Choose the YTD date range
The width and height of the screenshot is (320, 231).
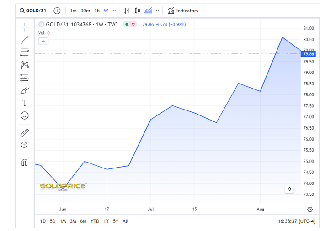pyautogui.click(x=95, y=221)
